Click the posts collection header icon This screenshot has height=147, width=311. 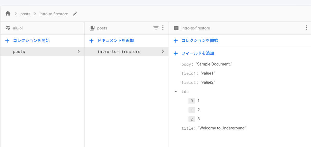pyautogui.click(x=92, y=28)
